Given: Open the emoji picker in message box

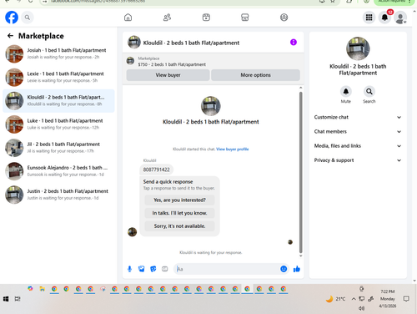Looking at the screenshot, I should [284, 269].
